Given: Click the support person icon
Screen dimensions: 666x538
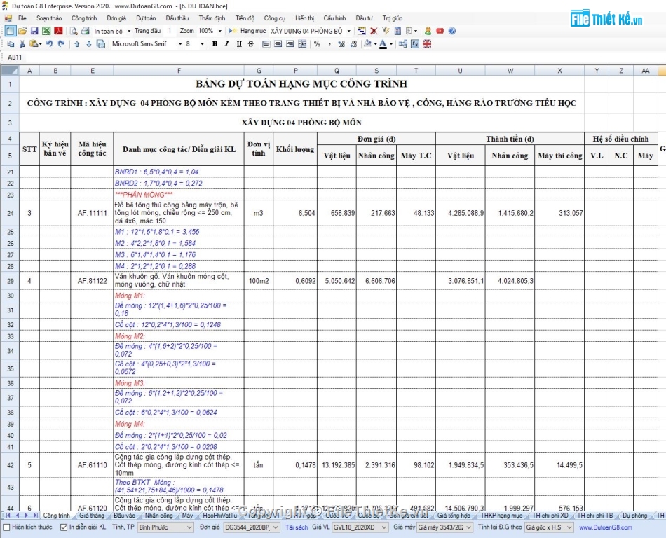Looking at the screenshot, I should tap(428, 31).
